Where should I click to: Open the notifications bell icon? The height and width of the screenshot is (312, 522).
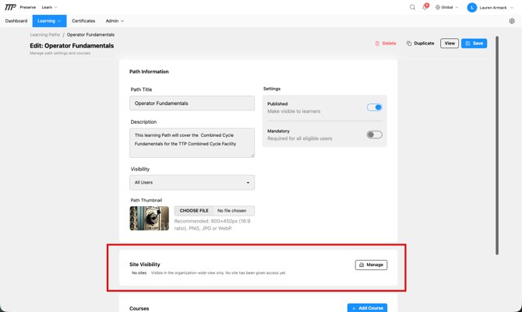[425, 7]
